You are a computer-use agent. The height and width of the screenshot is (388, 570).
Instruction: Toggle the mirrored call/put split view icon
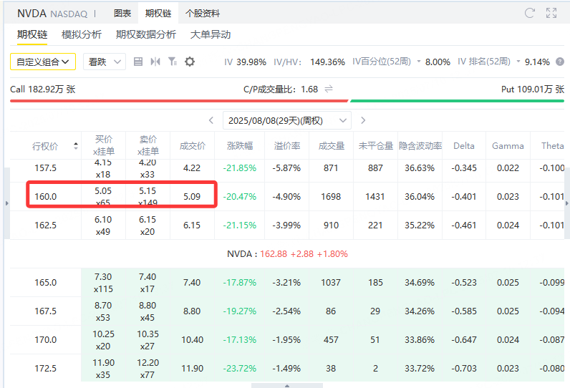[155, 62]
